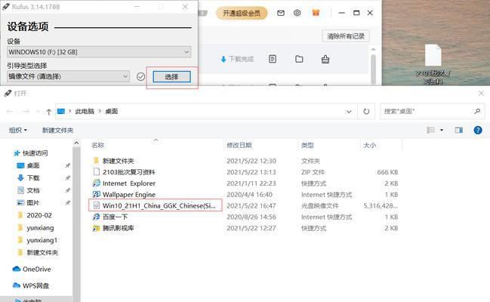This screenshot has width=490, height=302.
Task: Open the 组织 menu
Action: coord(18,130)
